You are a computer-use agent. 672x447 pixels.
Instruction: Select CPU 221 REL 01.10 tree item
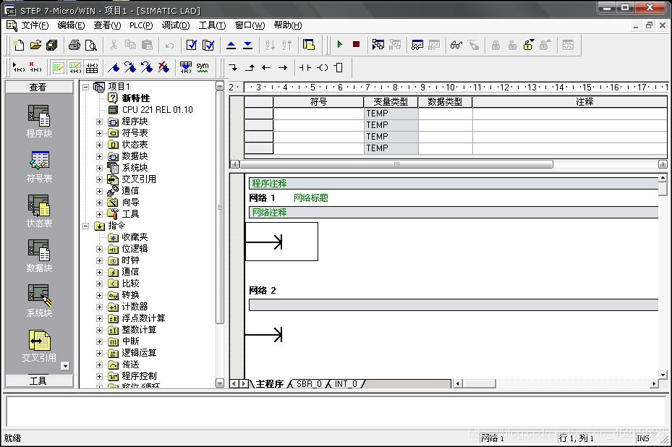coord(157,110)
